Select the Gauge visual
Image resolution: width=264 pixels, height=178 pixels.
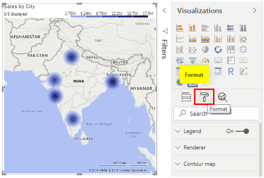[205, 60]
